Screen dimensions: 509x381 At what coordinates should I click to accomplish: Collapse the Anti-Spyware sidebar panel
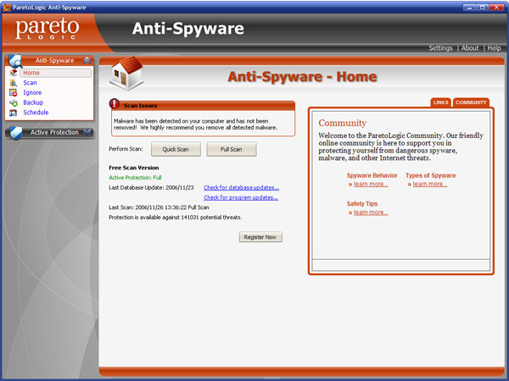pyautogui.click(x=87, y=61)
